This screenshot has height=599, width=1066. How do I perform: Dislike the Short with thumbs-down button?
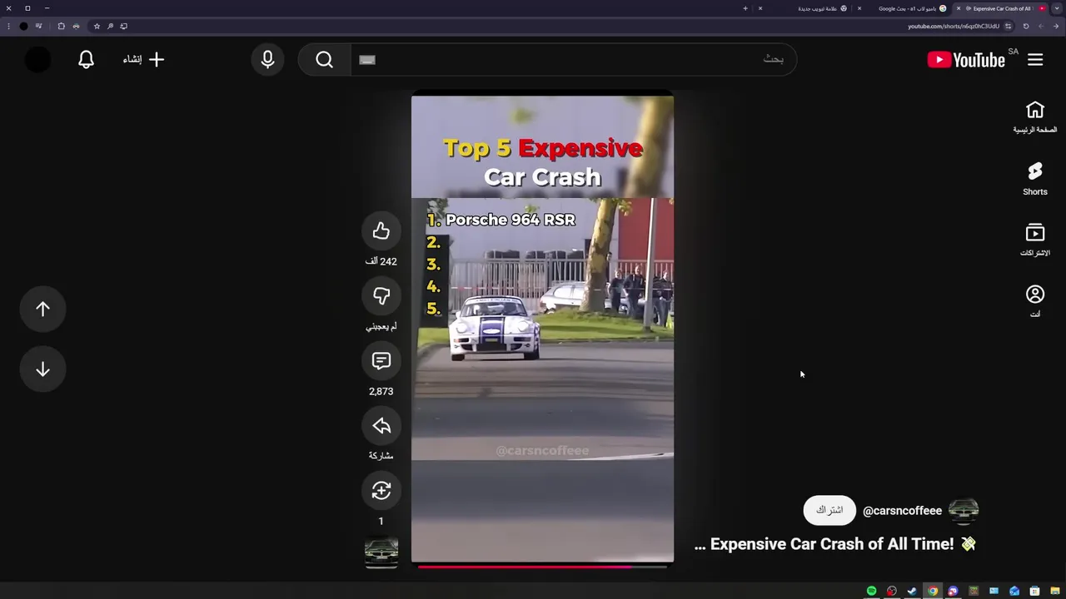(x=381, y=296)
